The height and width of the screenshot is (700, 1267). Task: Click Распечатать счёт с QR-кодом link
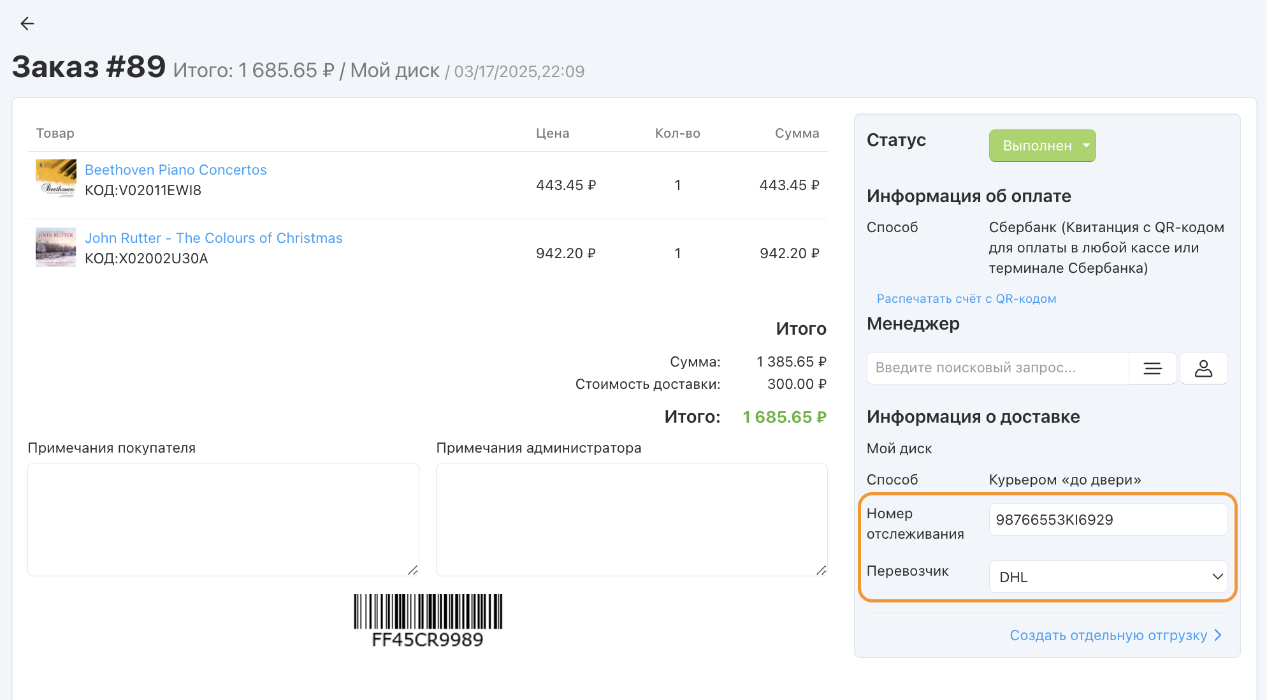(966, 299)
